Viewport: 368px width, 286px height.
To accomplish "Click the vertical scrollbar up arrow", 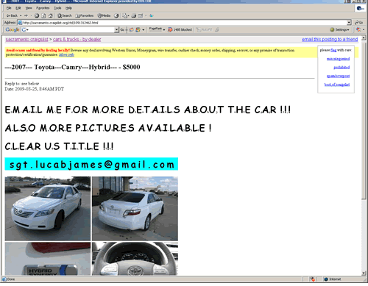I will (364, 37).
